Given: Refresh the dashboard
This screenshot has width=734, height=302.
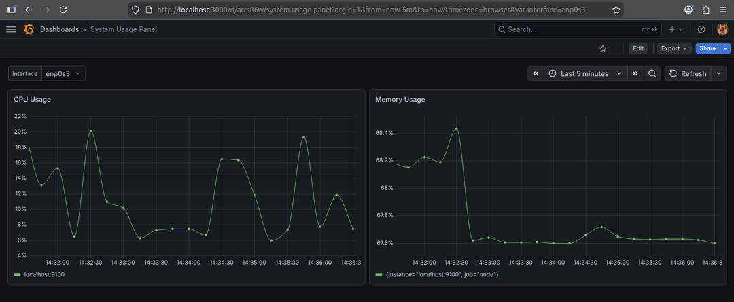Looking at the screenshot, I should coord(688,73).
